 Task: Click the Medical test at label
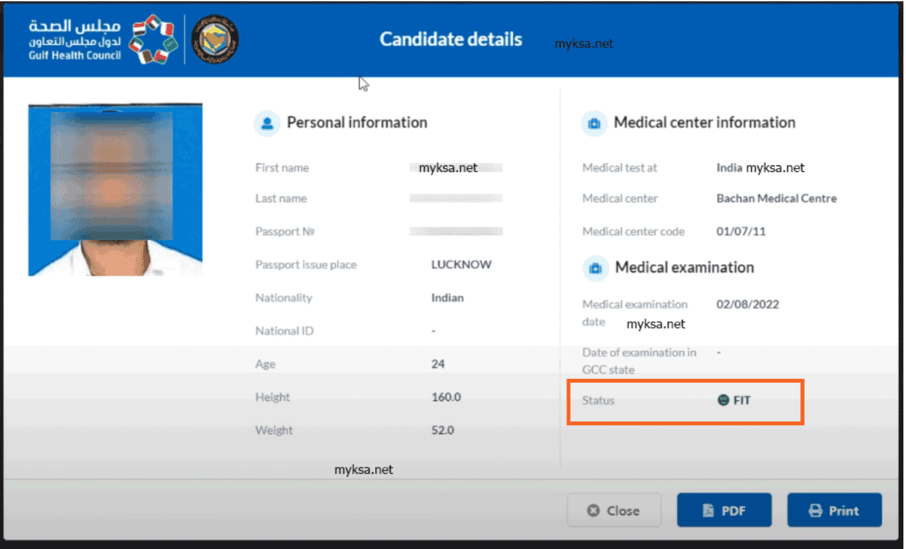pos(620,167)
